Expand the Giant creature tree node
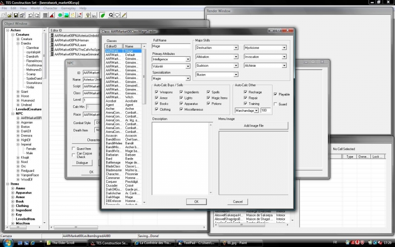The width and height of the screenshot is (395, 247). click(x=18, y=91)
